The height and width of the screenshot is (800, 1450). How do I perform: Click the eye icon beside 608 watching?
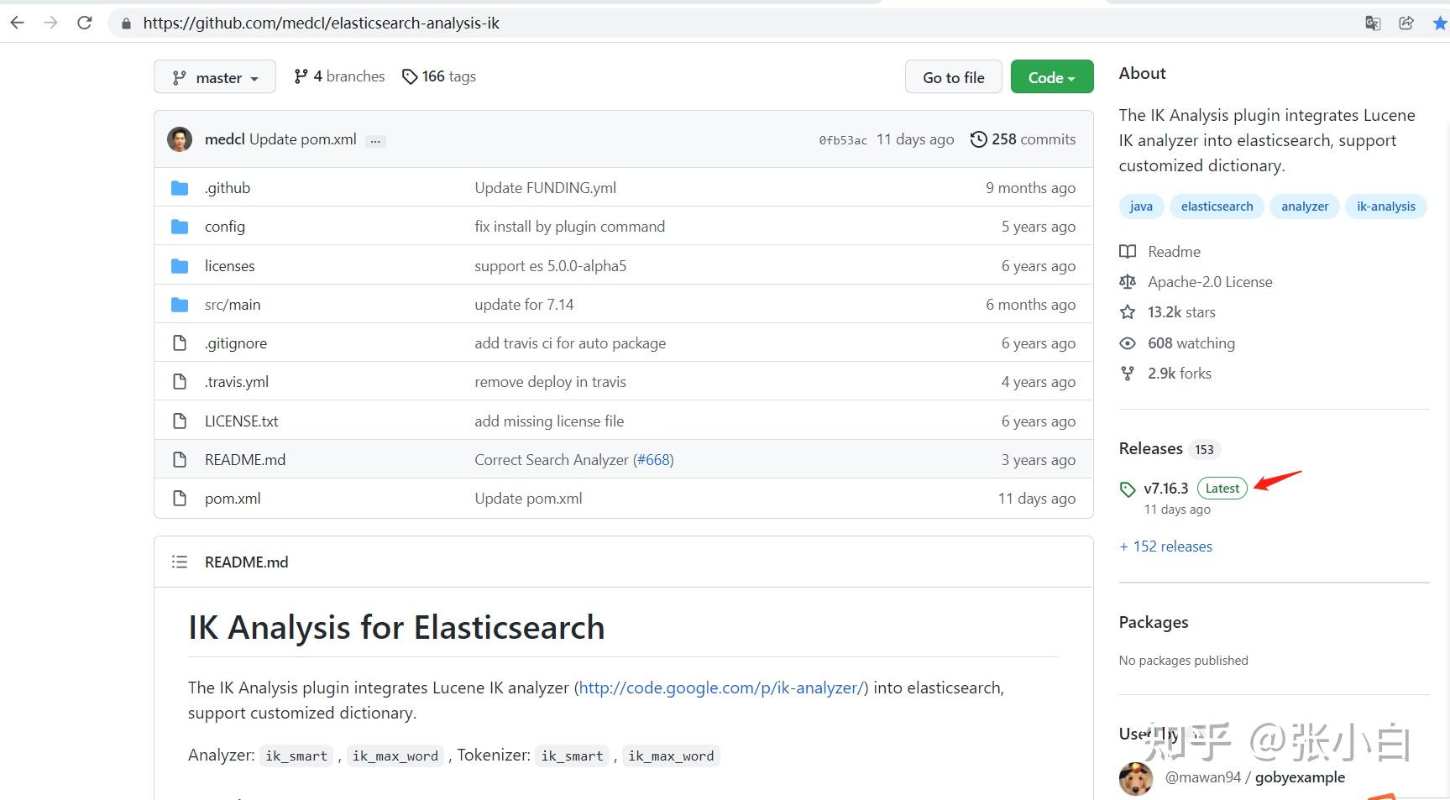point(1128,342)
